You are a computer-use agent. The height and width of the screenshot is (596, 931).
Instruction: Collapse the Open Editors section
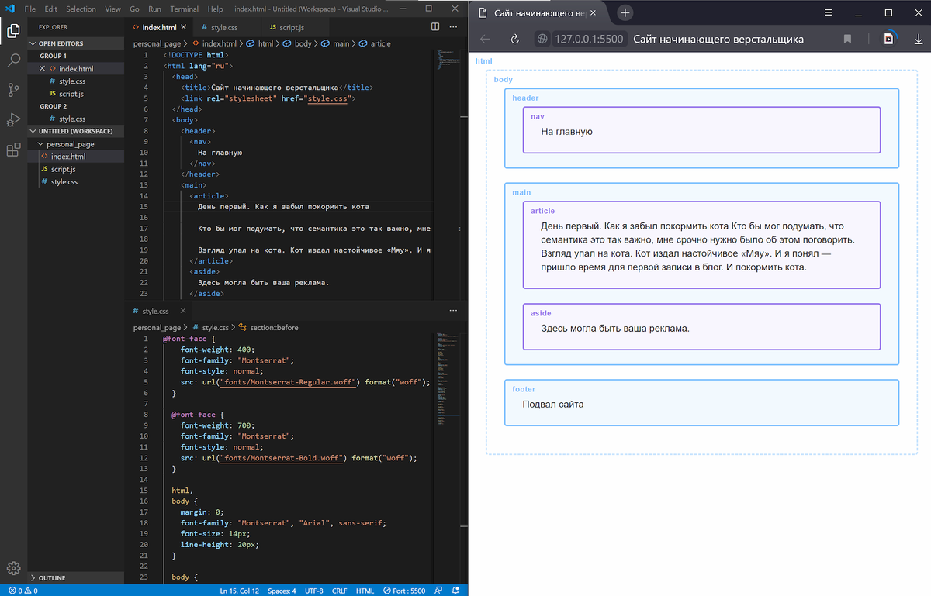coord(61,43)
